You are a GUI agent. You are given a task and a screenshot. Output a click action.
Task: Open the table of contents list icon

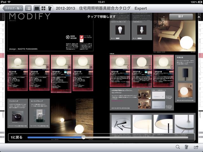pyautogui.click(x=28, y=9)
